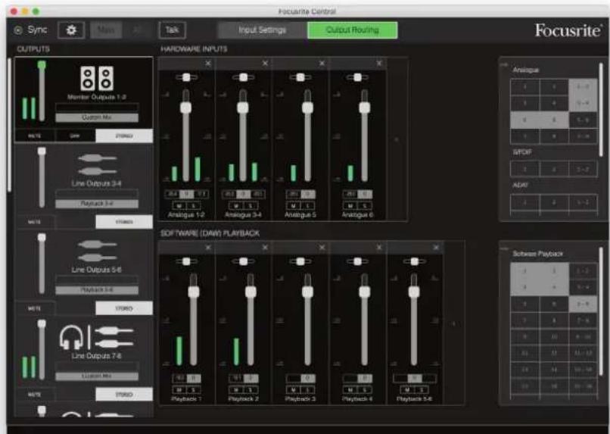Select S/PDIF stereo pair 1-2 cell

(583, 170)
